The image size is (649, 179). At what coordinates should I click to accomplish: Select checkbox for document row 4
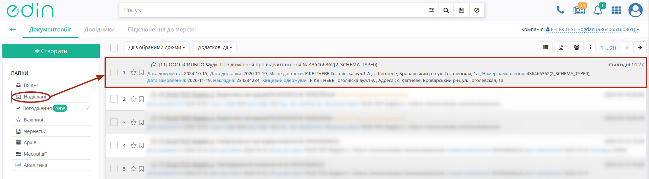pyautogui.click(x=114, y=146)
